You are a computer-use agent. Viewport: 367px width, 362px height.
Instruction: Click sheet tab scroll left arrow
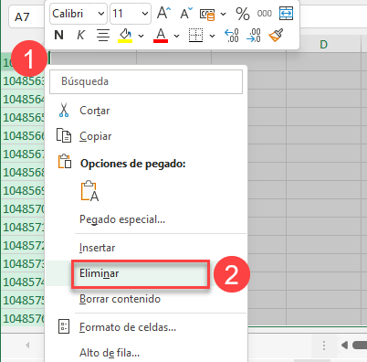pyautogui.click(x=27, y=345)
